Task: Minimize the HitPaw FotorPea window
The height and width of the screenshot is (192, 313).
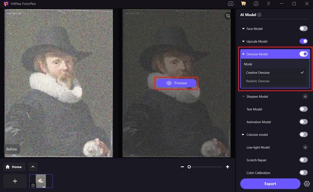Action: pyautogui.click(x=281, y=3)
